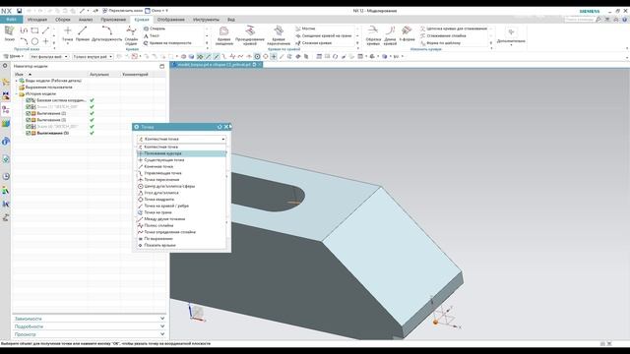The image size is (630, 354).
Task: Close the Точка dialog
Action: pos(226,127)
